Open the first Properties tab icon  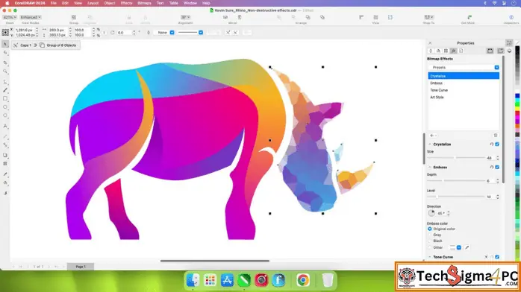(431, 51)
